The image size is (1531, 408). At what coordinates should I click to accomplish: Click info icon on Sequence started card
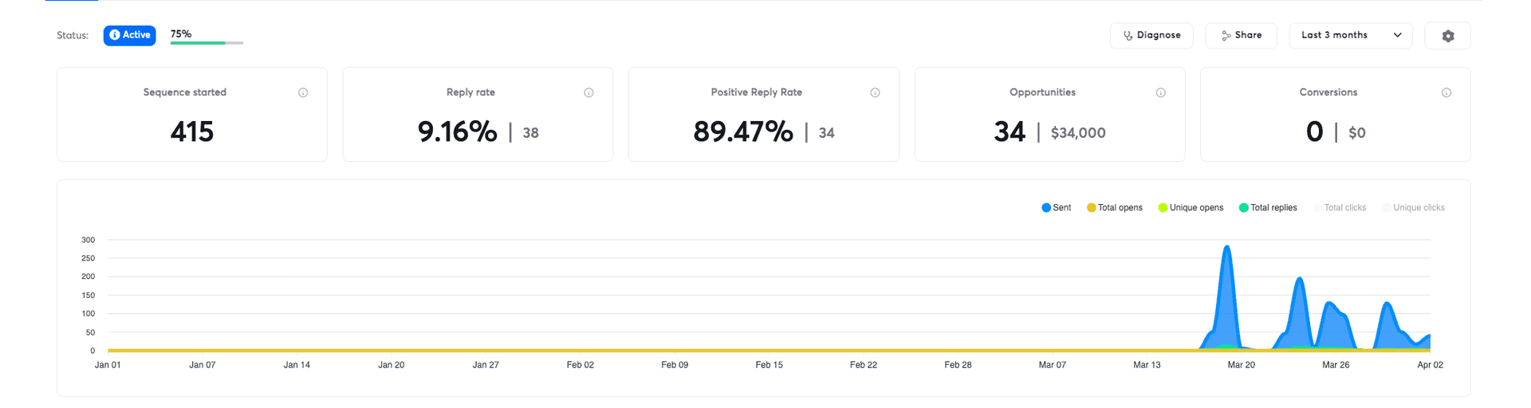coord(303,92)
